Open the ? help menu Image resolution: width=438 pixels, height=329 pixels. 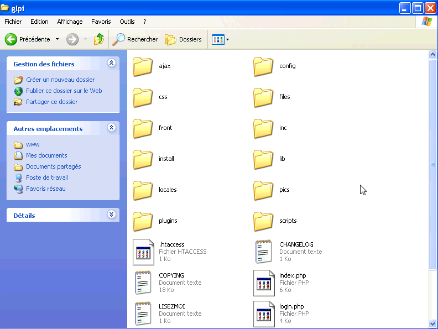[145, 22]
